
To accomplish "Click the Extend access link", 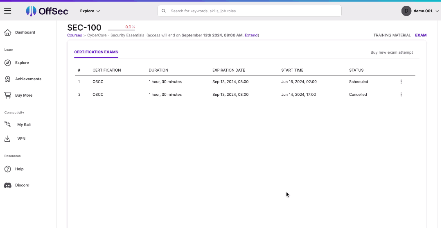I will pyautogui.click(x=251, y=35).
